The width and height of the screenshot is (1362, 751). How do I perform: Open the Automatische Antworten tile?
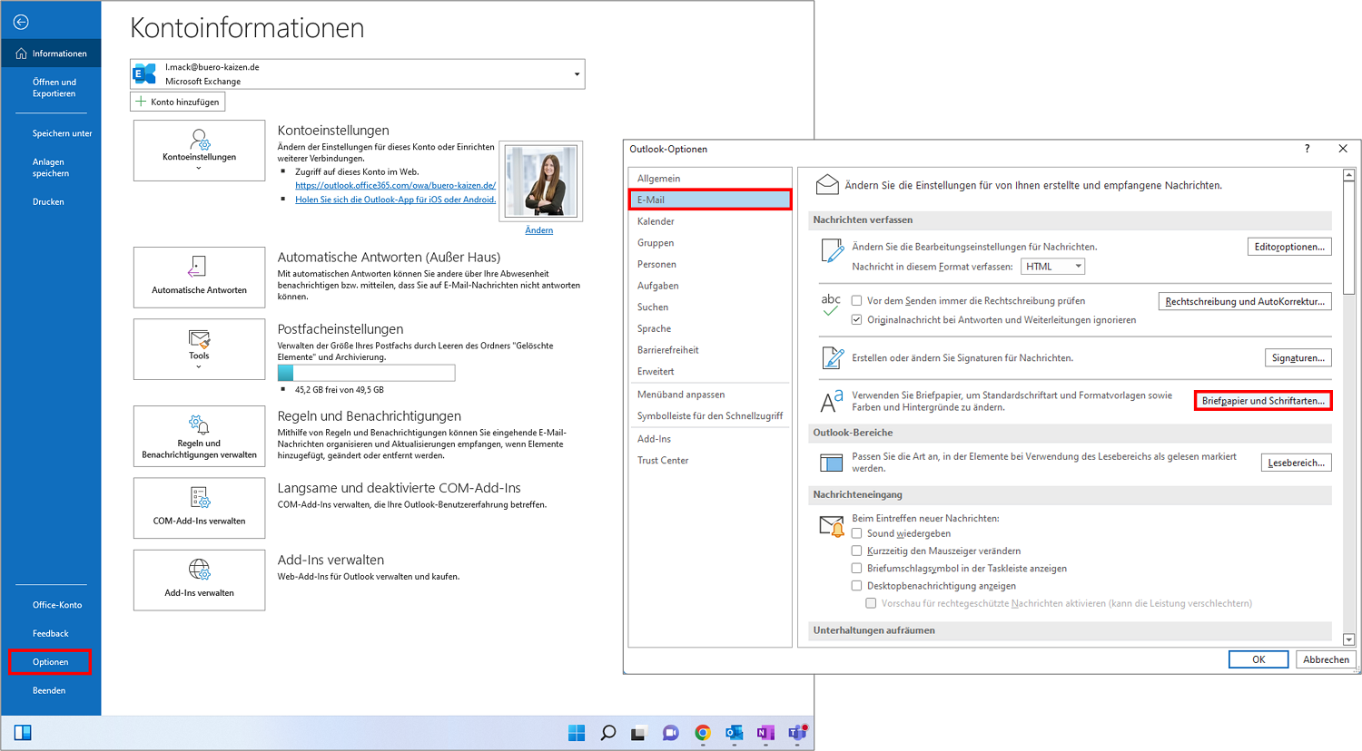(199, 278)
